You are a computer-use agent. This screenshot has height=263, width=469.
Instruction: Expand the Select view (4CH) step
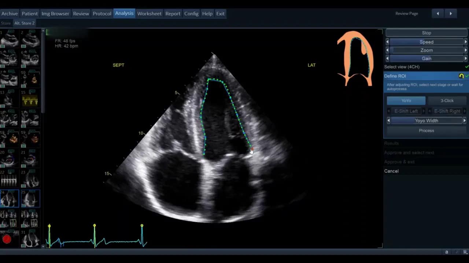tap(402, 67)
